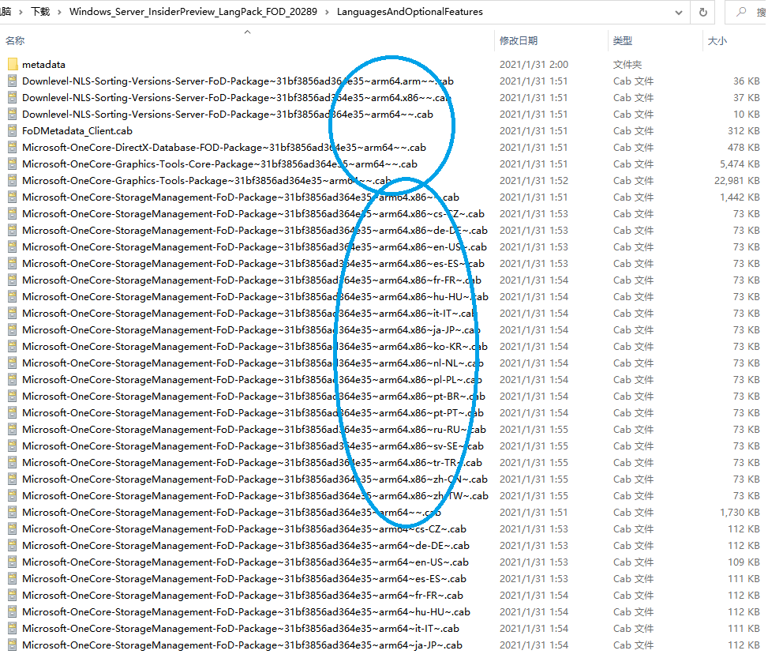Select the 下载 breadcrumb segment
This screenshot has width=768, height=658.
(40, 12)
